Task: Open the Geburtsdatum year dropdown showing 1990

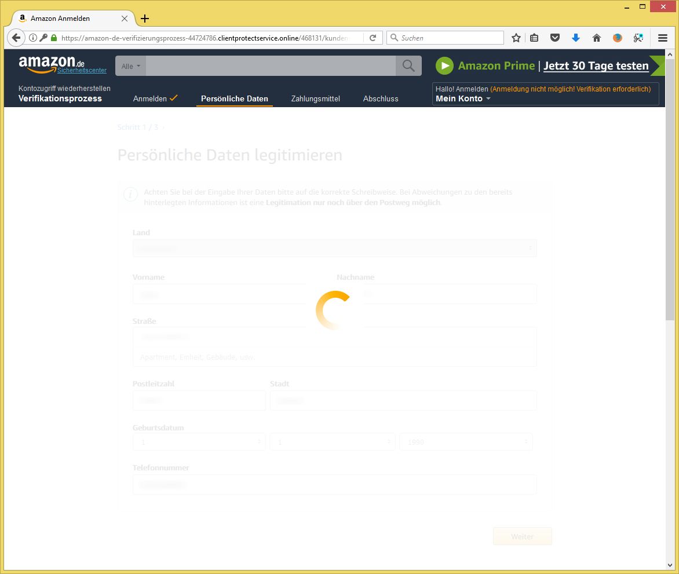Action: click(x=466, y=442)
